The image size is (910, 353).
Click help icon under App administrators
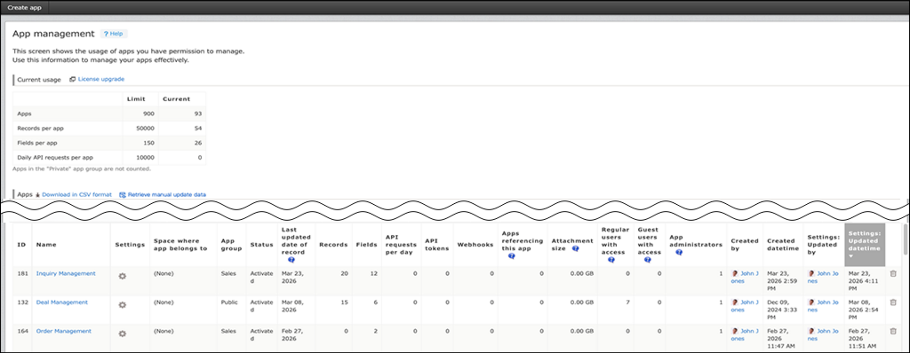point(678,253)
